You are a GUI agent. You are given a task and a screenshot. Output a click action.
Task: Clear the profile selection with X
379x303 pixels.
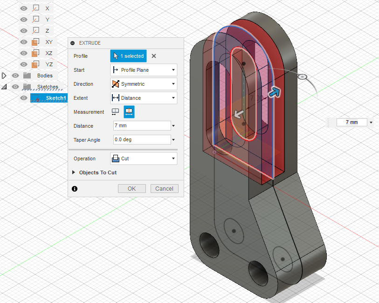pos(154,56)
